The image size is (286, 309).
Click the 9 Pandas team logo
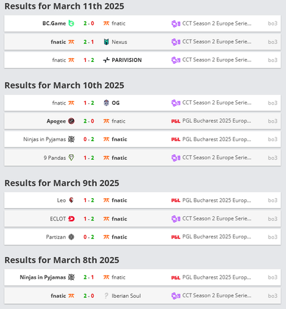coord(71,158)
